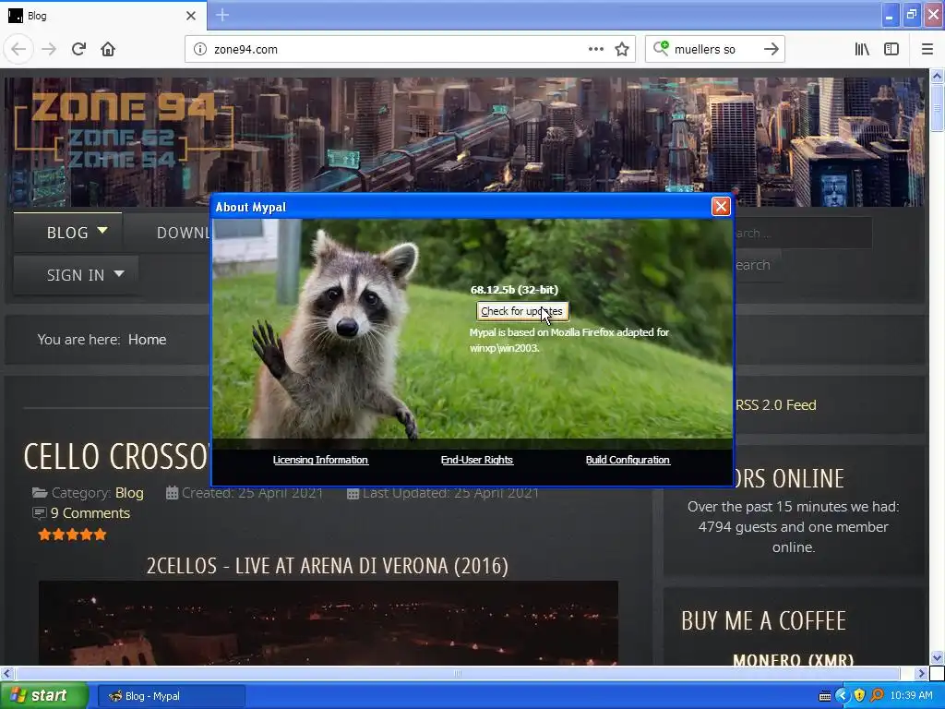This screenshot has height=709, width=945.
Task: Click the magnifier tray icon
Action: [877, 696]
